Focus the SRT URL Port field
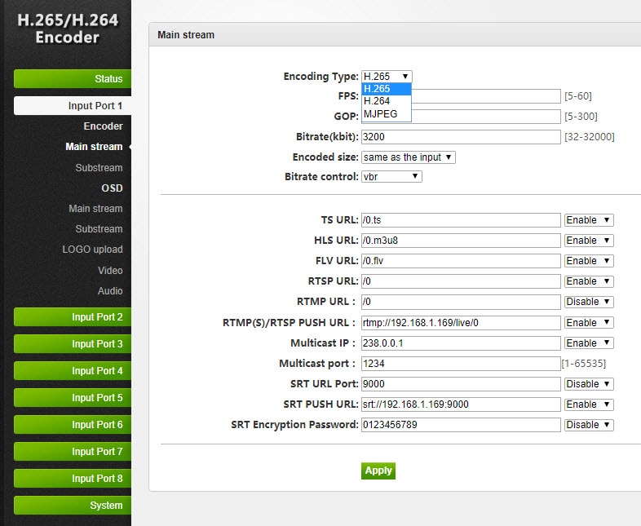This screenshot has width=641, height=526. (x=461, y=384)
